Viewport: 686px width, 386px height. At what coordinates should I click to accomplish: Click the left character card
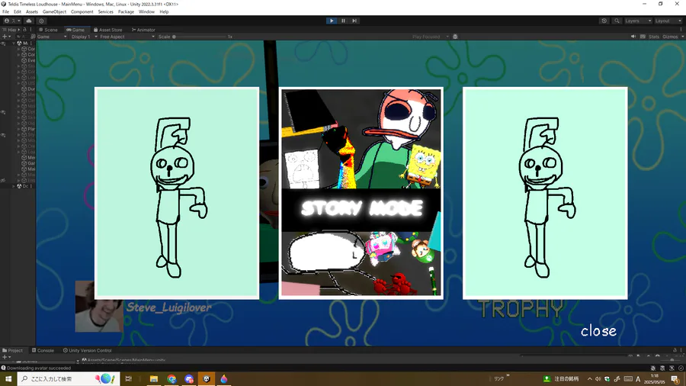tap(177, 193)
